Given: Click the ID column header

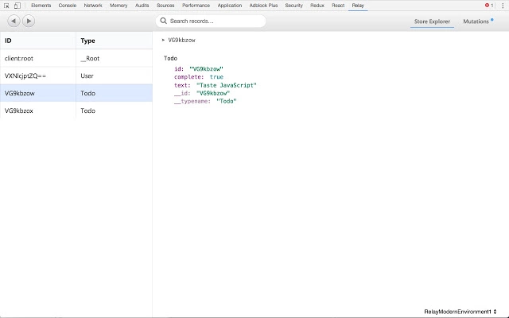Looking at the screenshot, I should (38, 41).
